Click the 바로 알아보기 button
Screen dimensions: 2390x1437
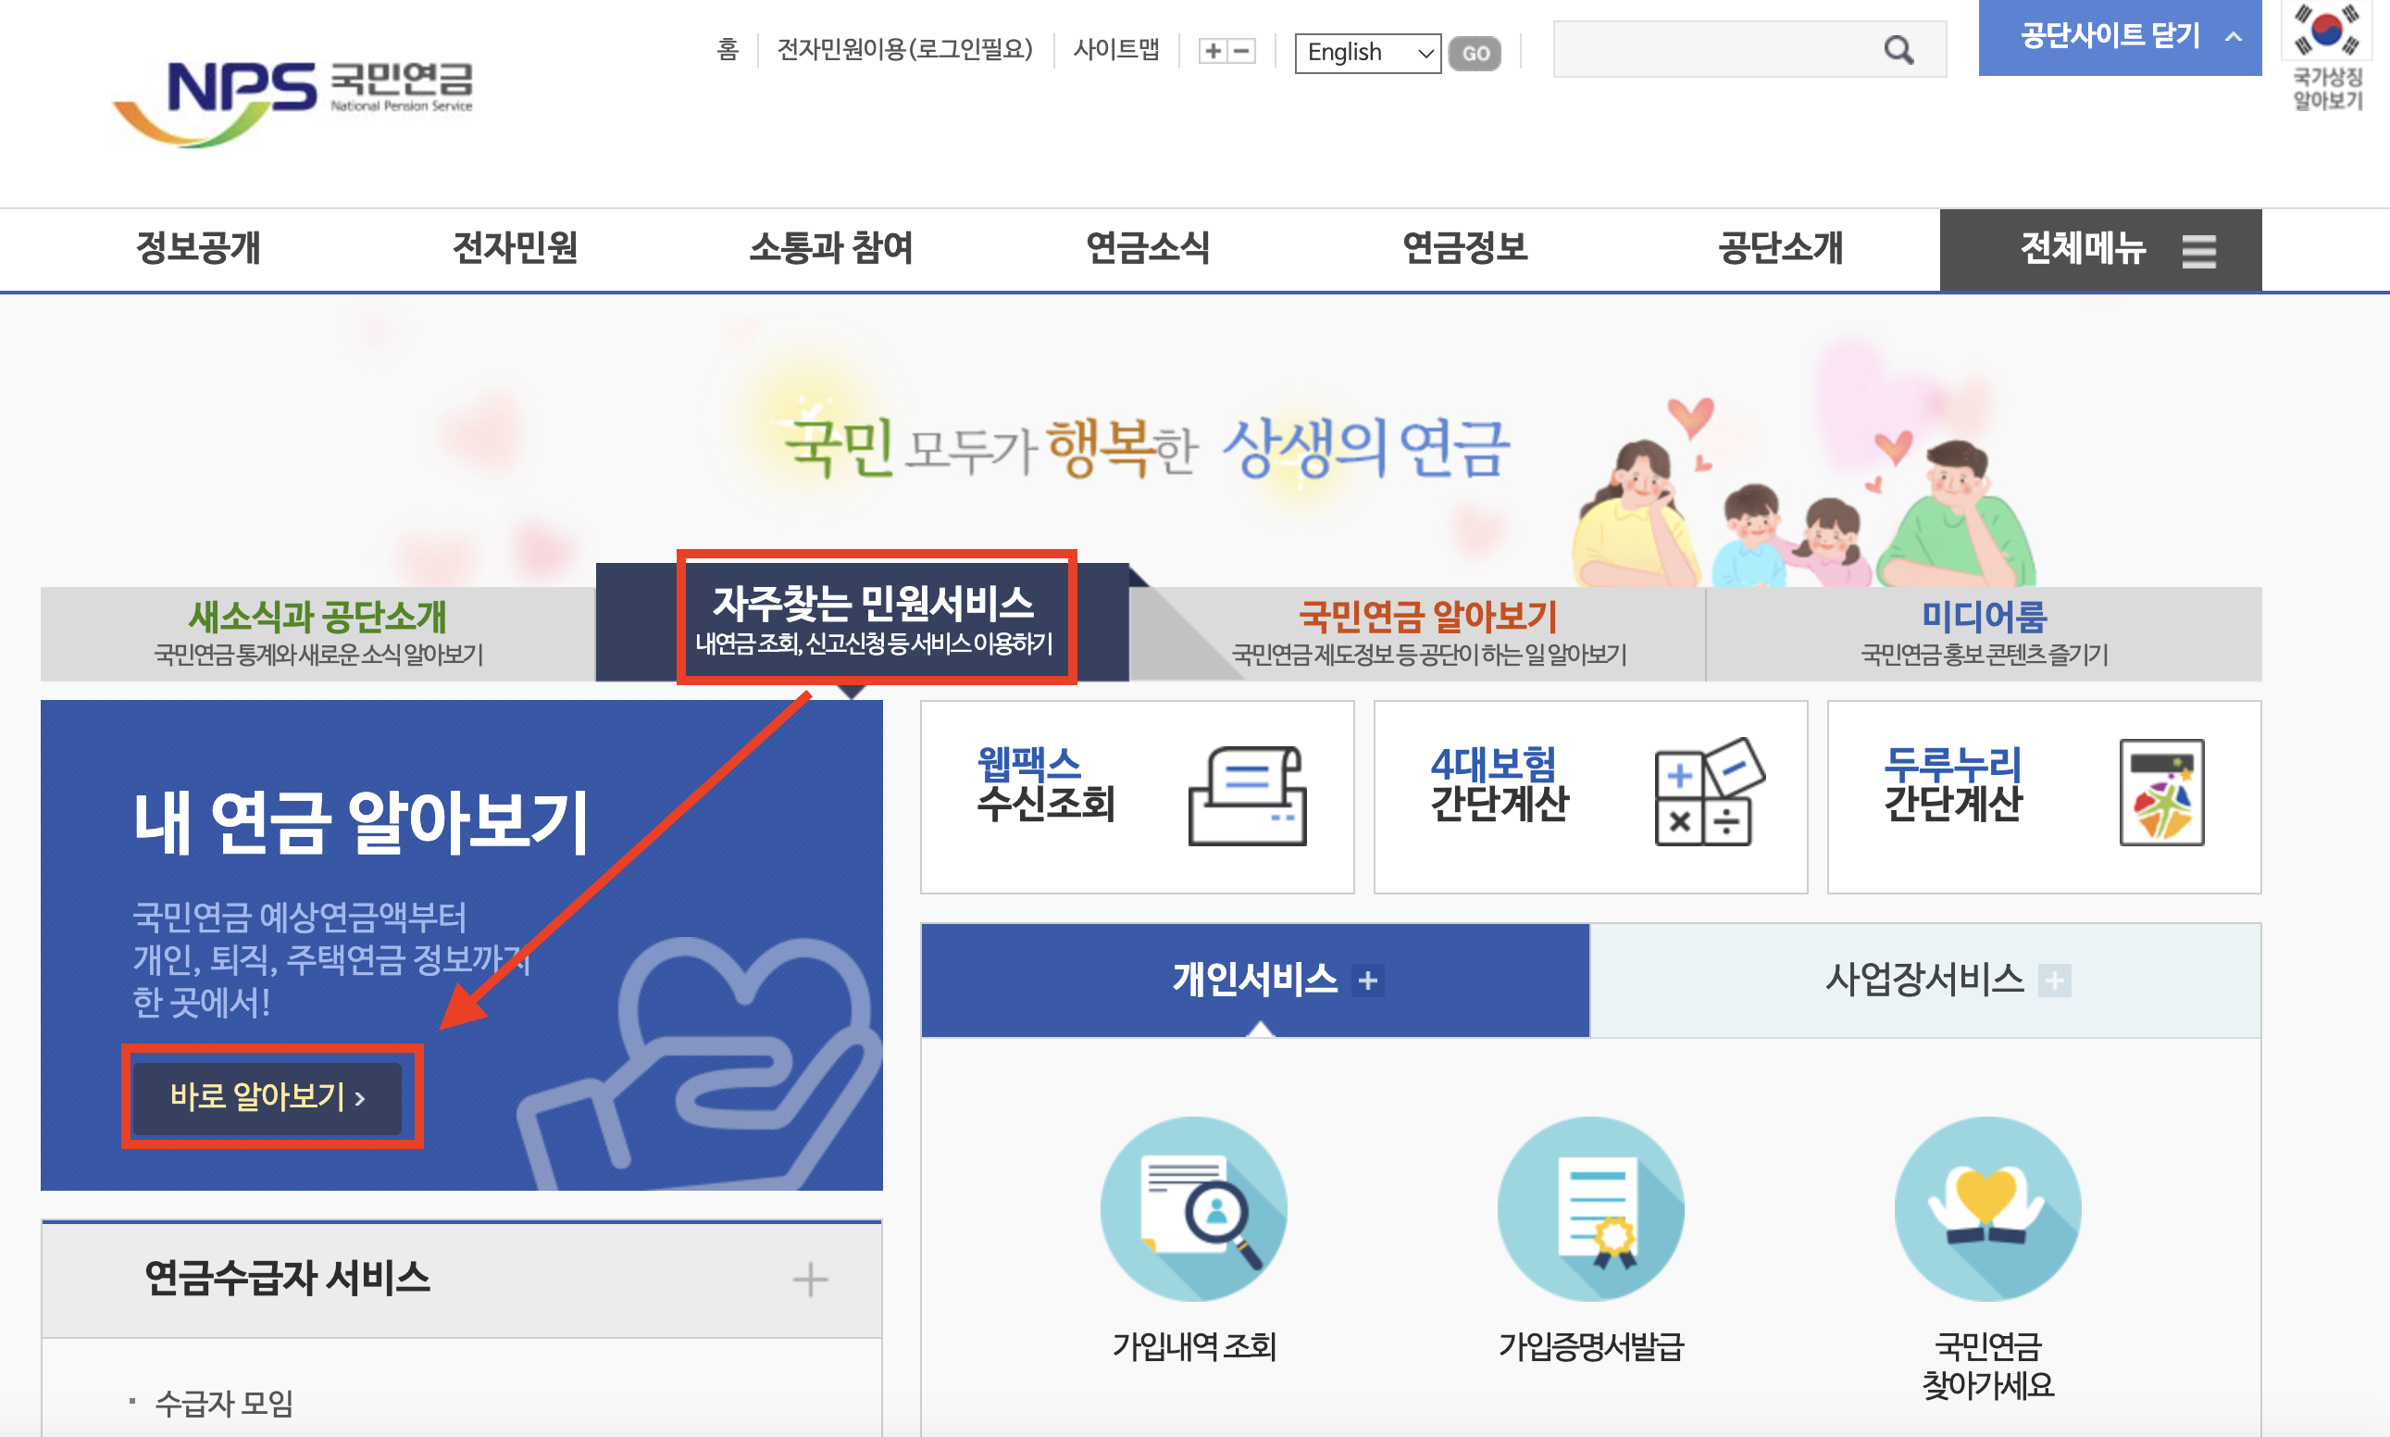coord(271,1097)
